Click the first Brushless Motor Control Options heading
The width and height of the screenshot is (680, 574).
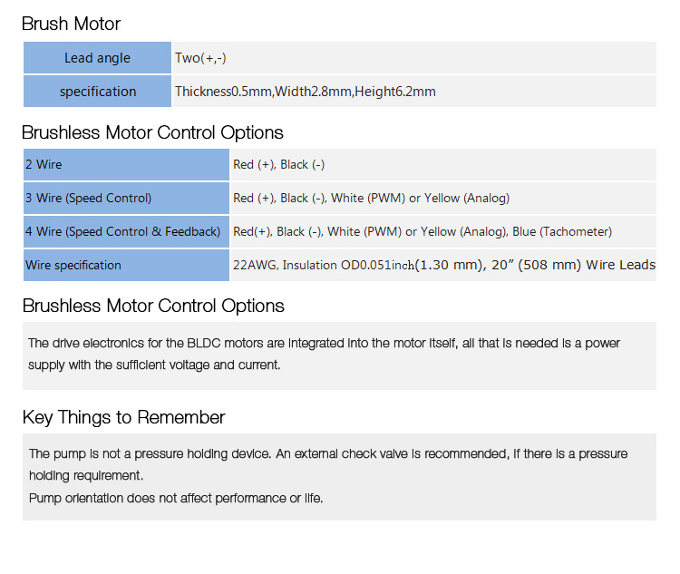152,132
